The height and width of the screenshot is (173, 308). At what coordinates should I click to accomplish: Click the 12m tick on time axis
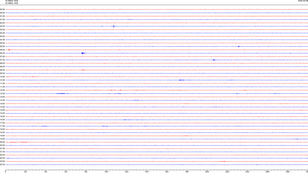pos(126,172)
